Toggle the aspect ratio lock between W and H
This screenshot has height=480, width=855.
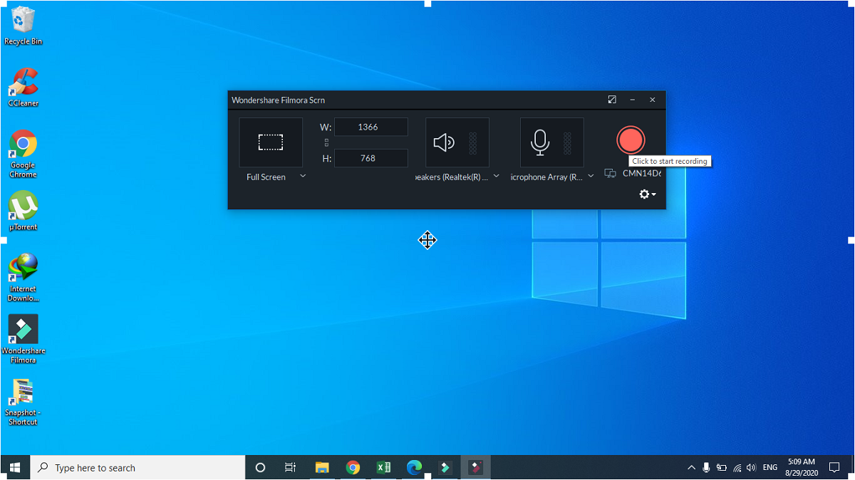point(326,142)
